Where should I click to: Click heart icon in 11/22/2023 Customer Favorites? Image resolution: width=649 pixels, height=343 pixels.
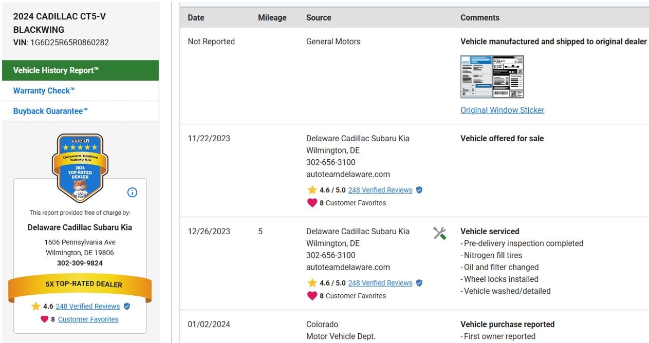coord(312,203)
